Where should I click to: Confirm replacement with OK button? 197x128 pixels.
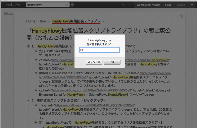point(112,62)
